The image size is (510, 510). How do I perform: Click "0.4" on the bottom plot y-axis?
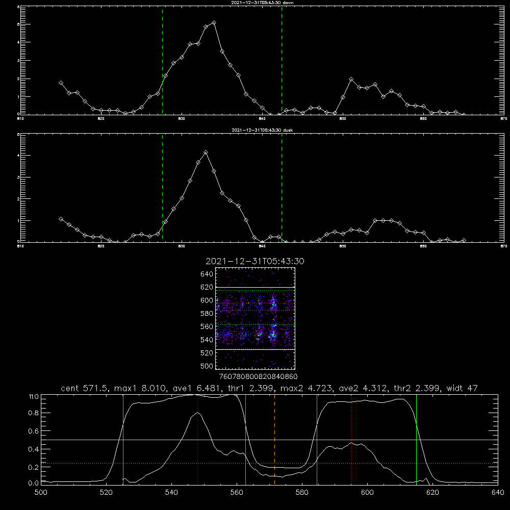[34, 449]
